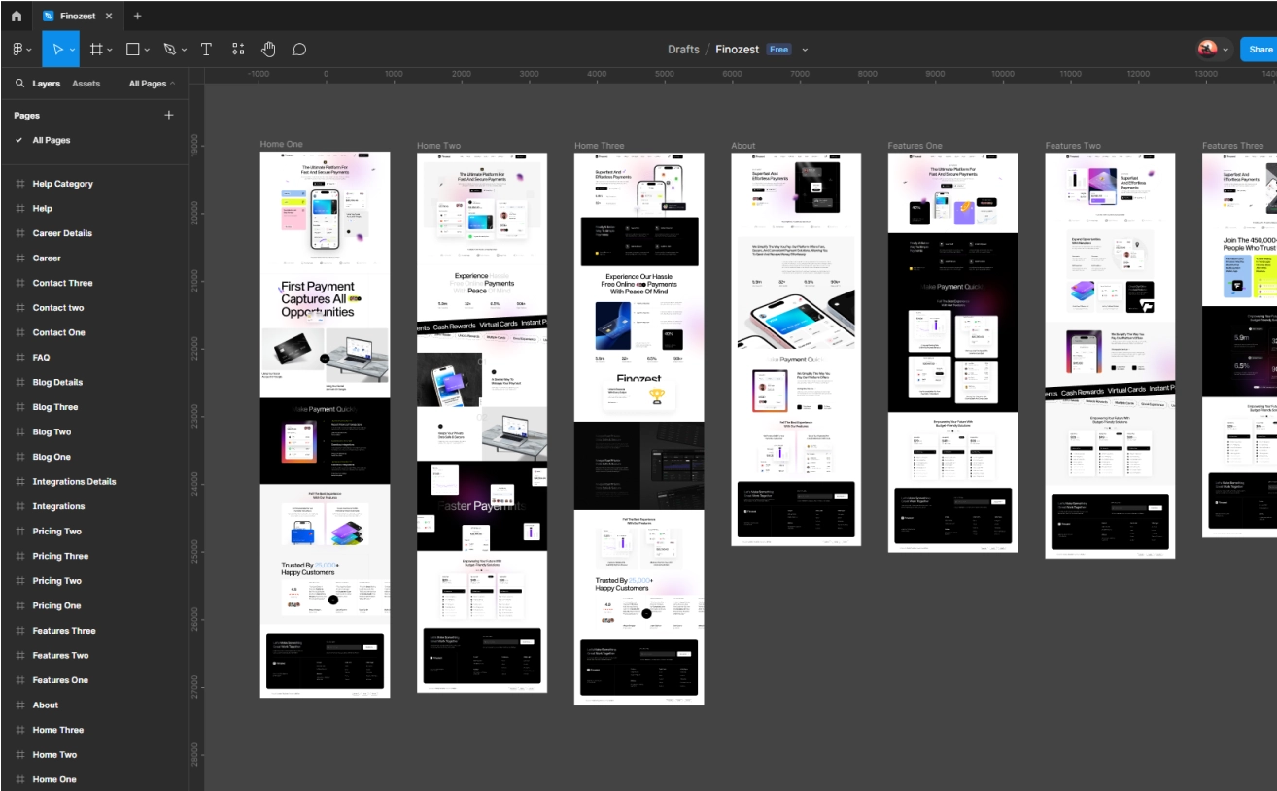The width and height of the screenshot is (1277, 791).
Task: Click the Free plan badge
Action: (x=778, y=50)
